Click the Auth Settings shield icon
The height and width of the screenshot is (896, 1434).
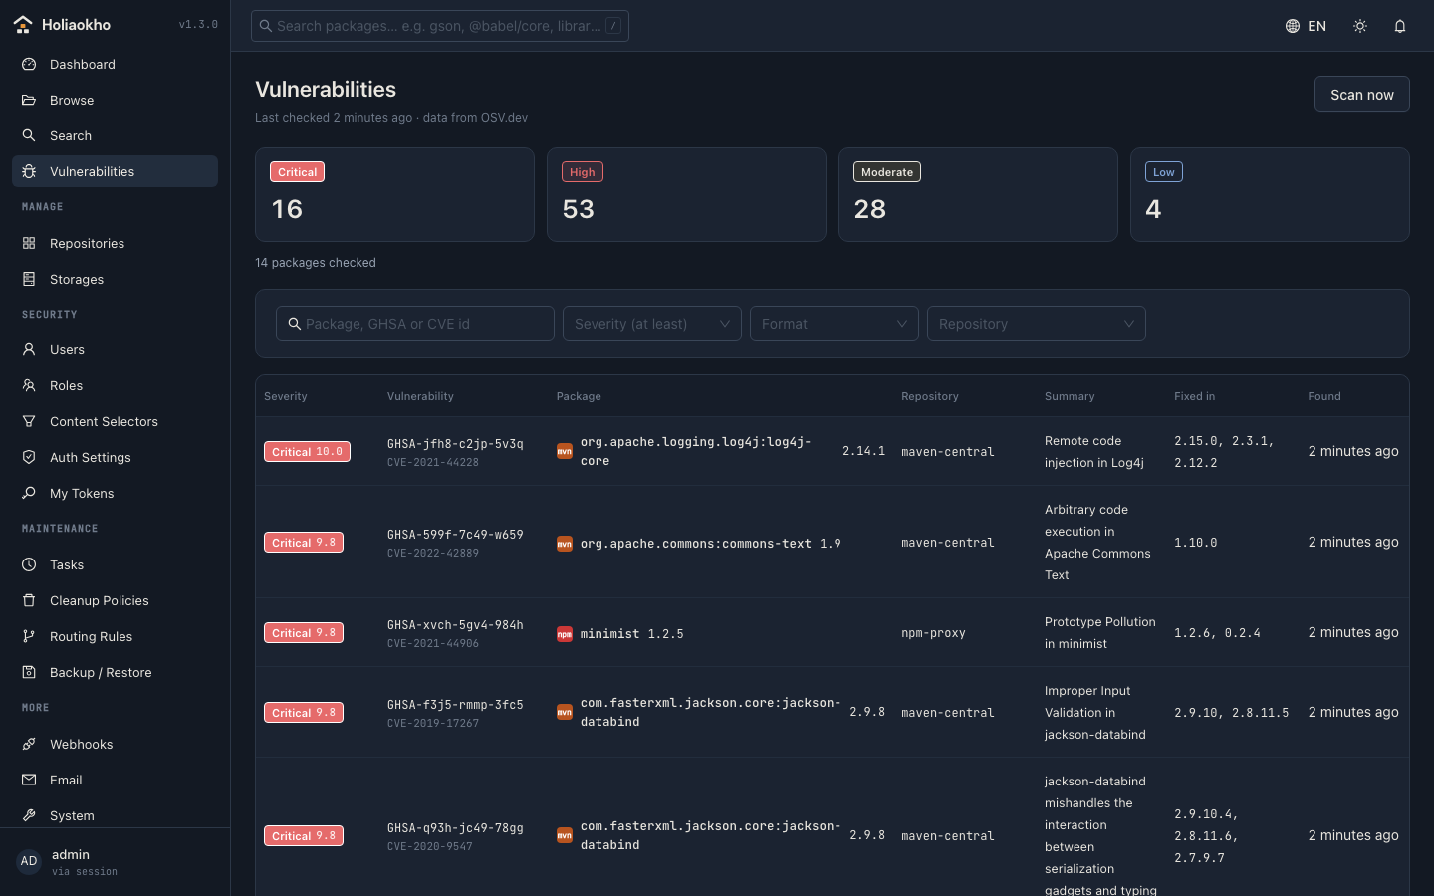29,457
